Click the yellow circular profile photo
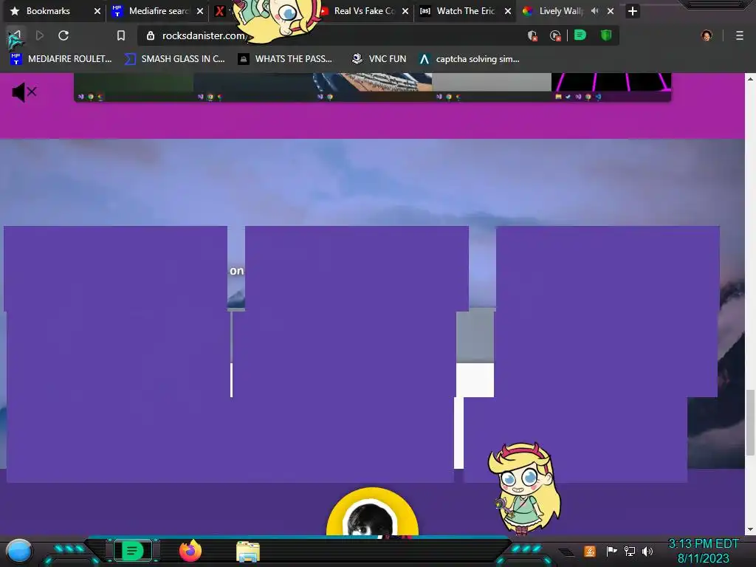756x567 pixels. pos(372,512)
